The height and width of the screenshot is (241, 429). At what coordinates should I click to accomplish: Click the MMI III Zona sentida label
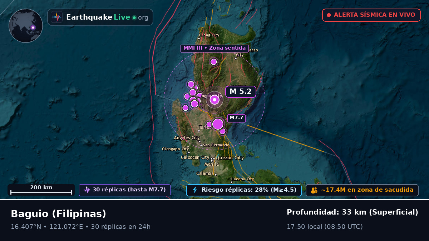coord(214,48)
